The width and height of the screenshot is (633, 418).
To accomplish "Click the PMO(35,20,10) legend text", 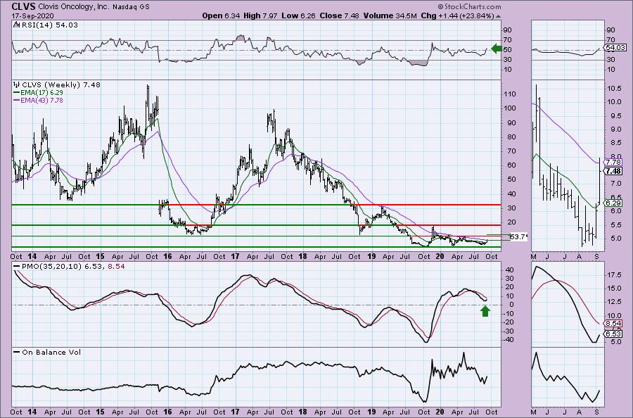I will [51, 267].
